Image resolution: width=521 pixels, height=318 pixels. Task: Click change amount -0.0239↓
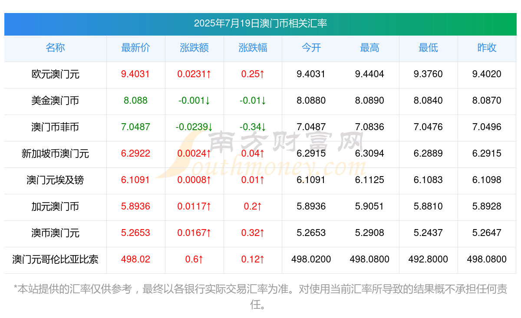(195, 127)
